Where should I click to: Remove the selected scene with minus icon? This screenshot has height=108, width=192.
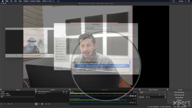point(4,104)
